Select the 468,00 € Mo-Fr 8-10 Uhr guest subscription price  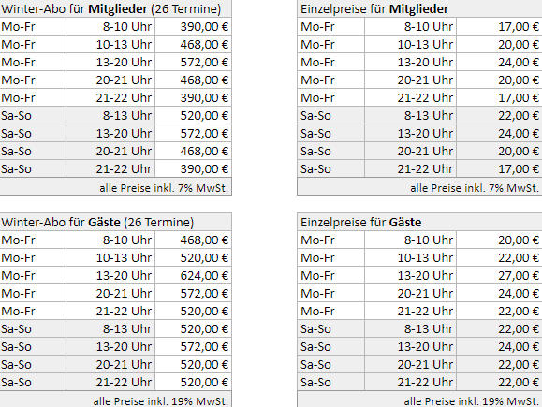[x=193, y=240]
